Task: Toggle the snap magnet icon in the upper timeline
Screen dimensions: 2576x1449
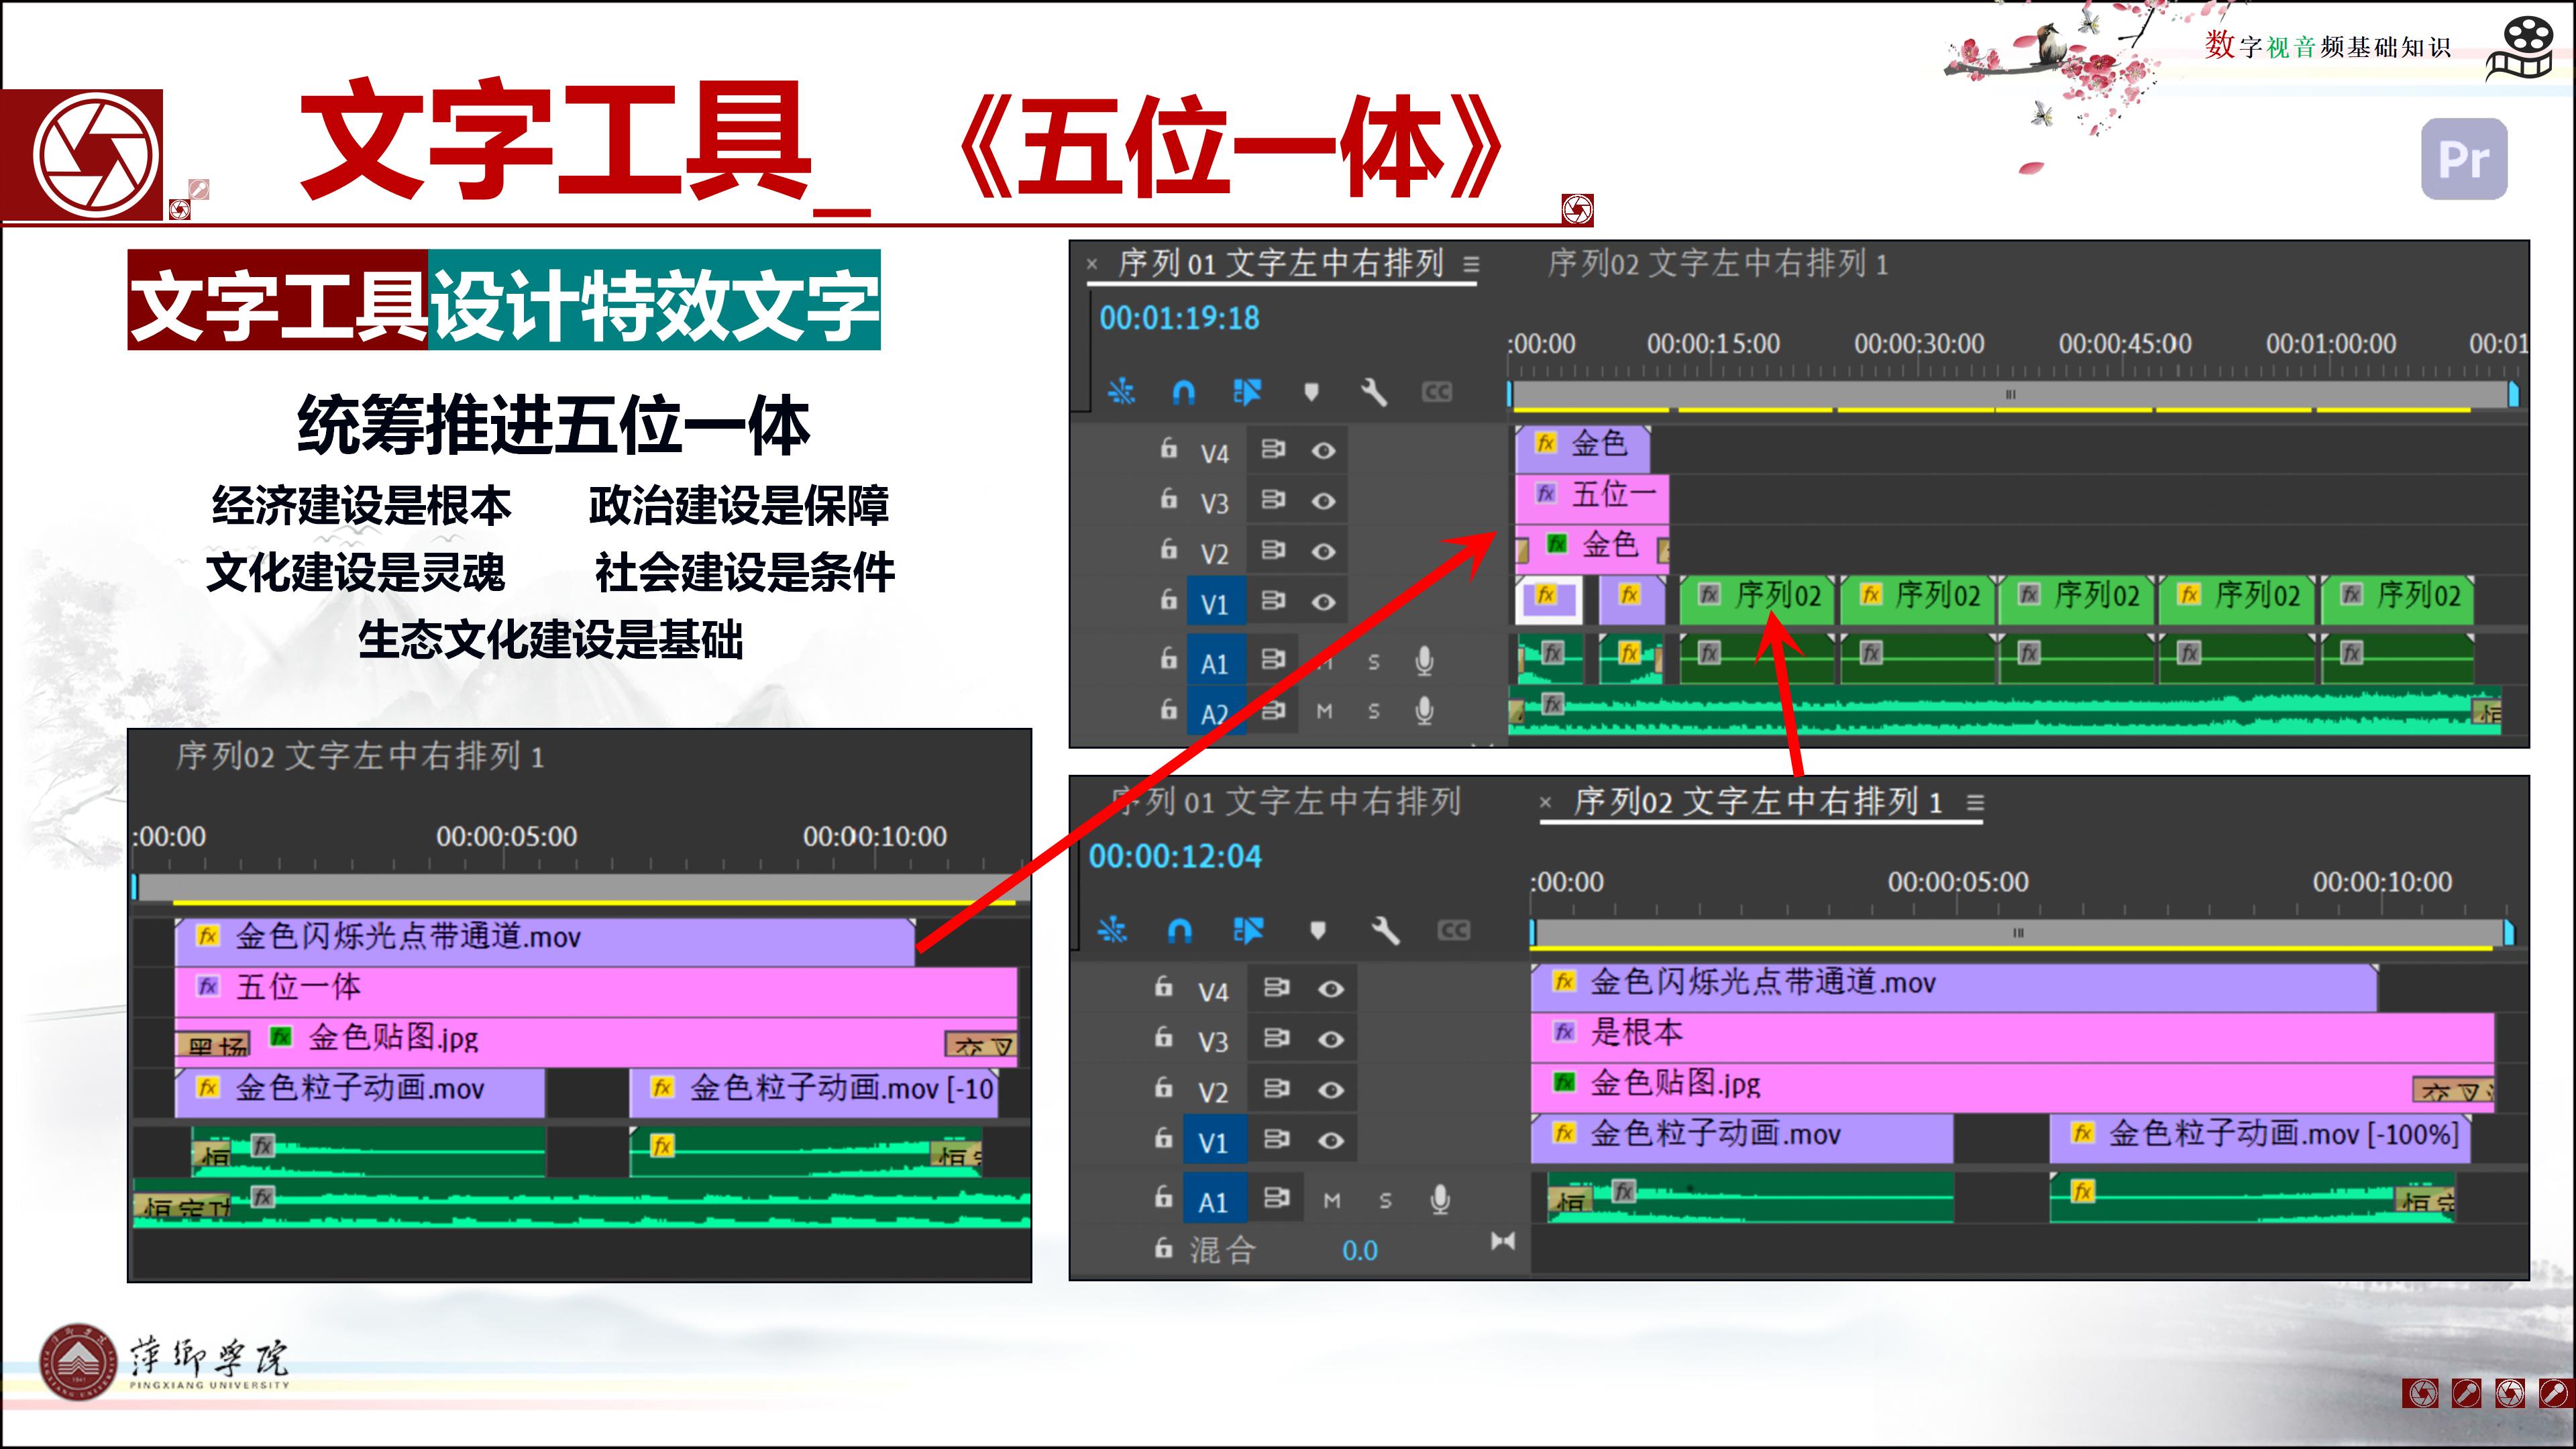Action: click(x=1183, y=392)
